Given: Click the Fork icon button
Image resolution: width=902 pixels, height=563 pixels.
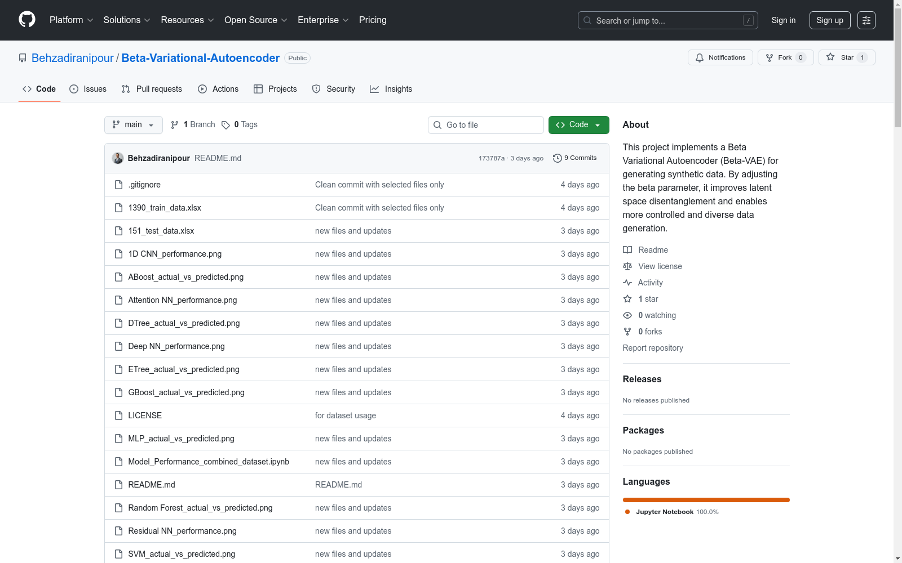Looking at the screenshot, I should pos(770,57).
